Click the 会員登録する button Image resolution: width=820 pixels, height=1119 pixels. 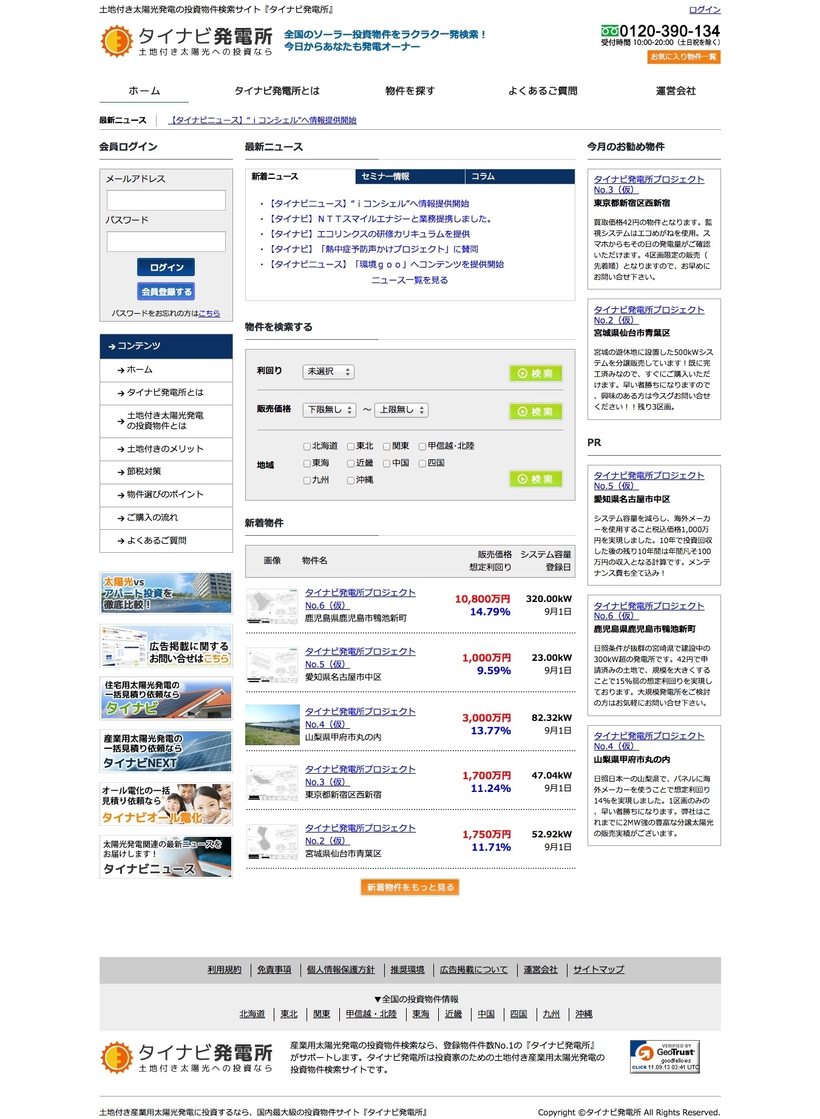coord(166,291)
